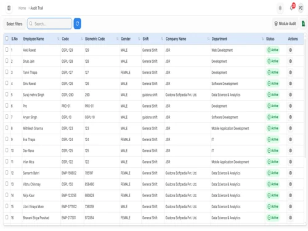Image resolution: width=308 pixels, height=231 pixels.
Task: Click the blue refresh button
Action: [77, 23]
